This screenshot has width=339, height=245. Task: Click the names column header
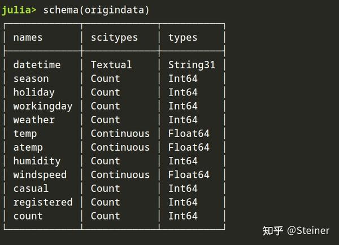[x=28, y=38]
